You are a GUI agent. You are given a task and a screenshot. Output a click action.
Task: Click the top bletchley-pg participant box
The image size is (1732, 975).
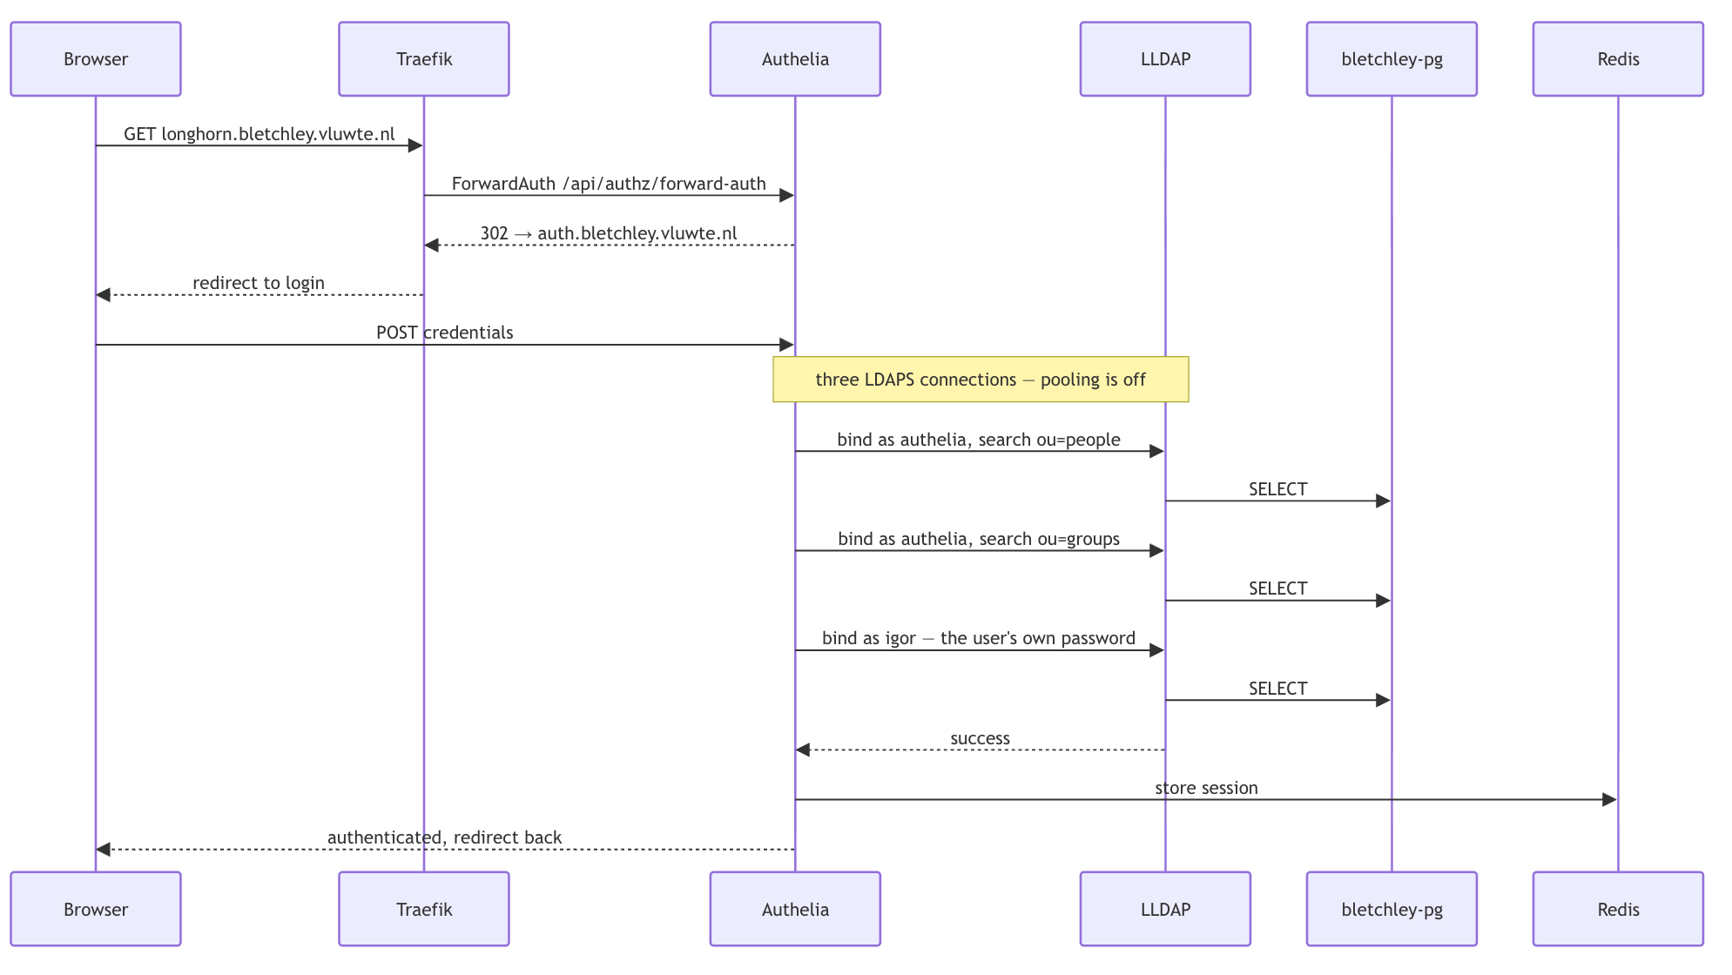coord(1392,59)
